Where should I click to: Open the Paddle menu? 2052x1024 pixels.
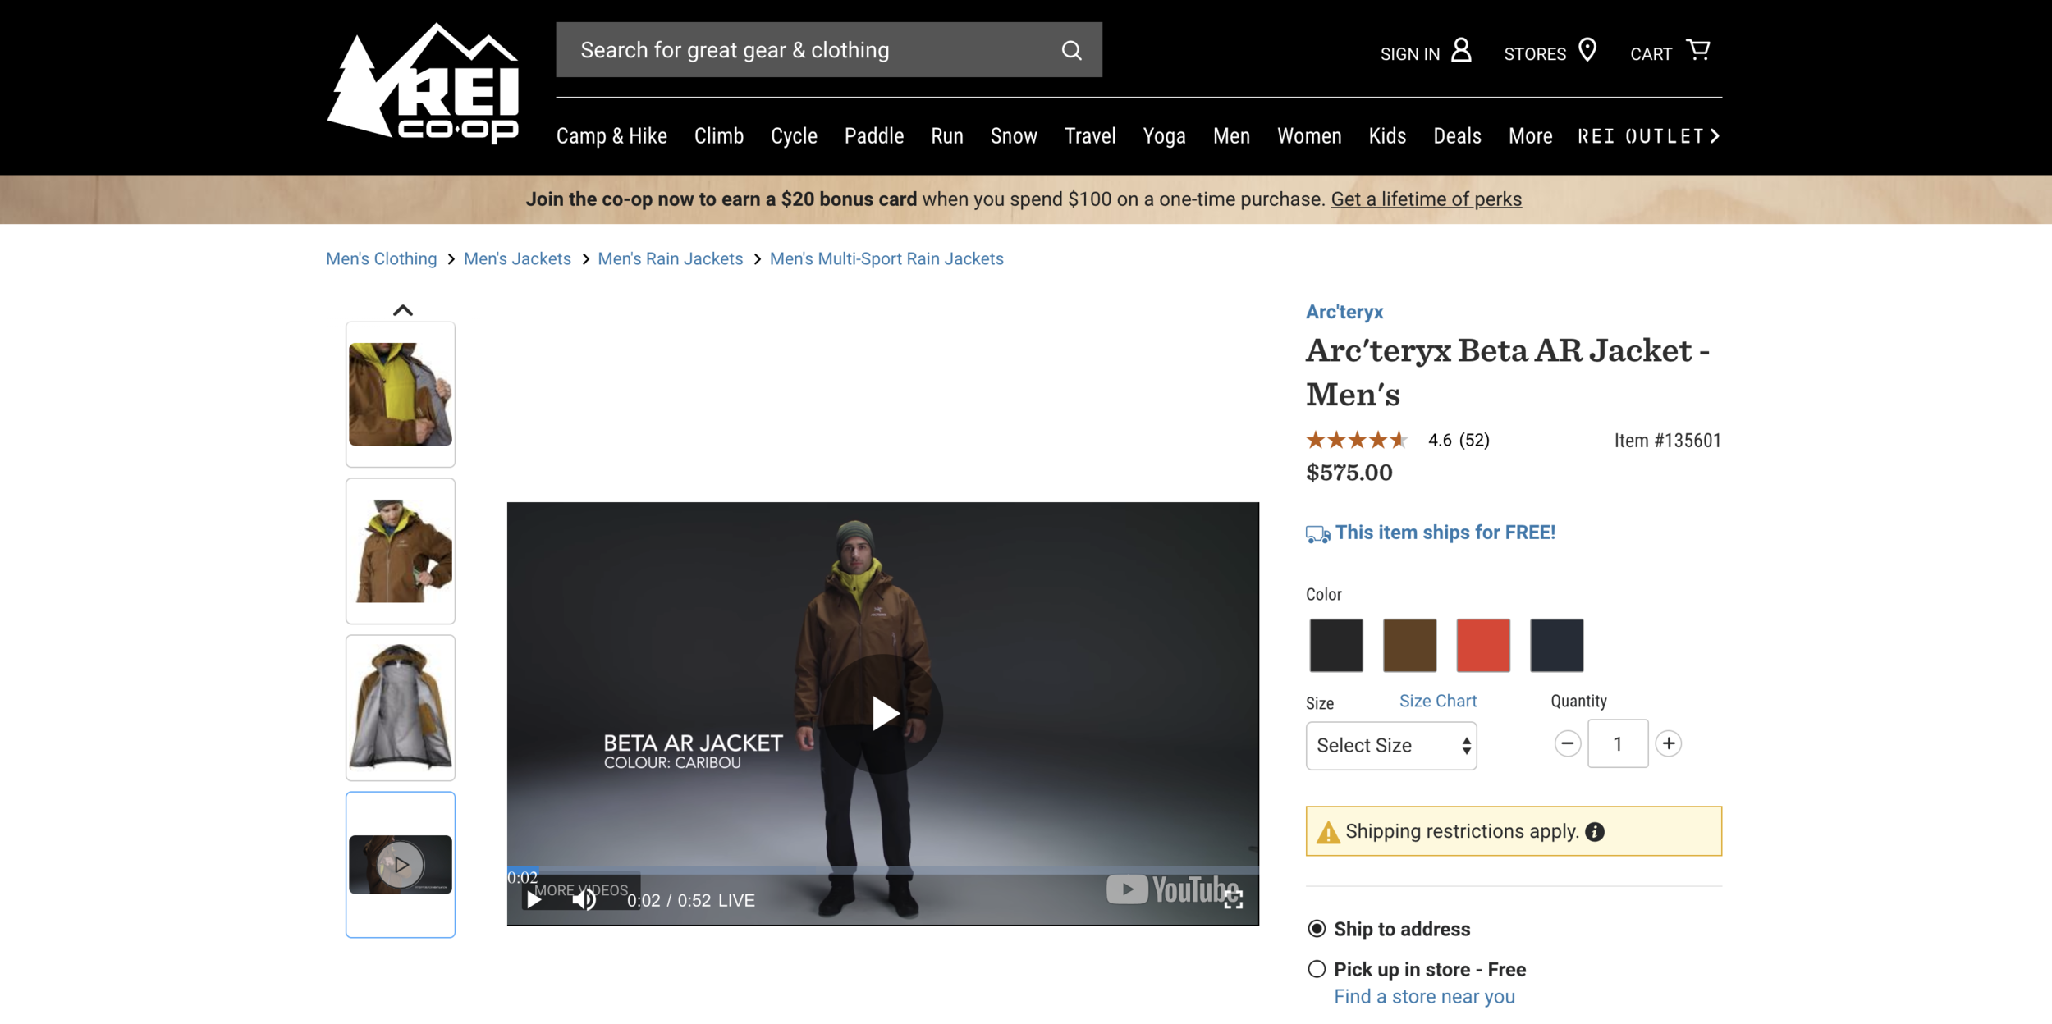click(x=874, y=136)
